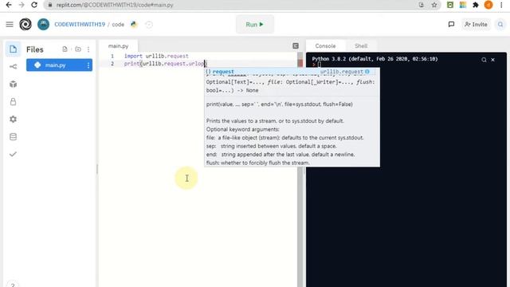Clear the console with the X icon

click(492, 60)
